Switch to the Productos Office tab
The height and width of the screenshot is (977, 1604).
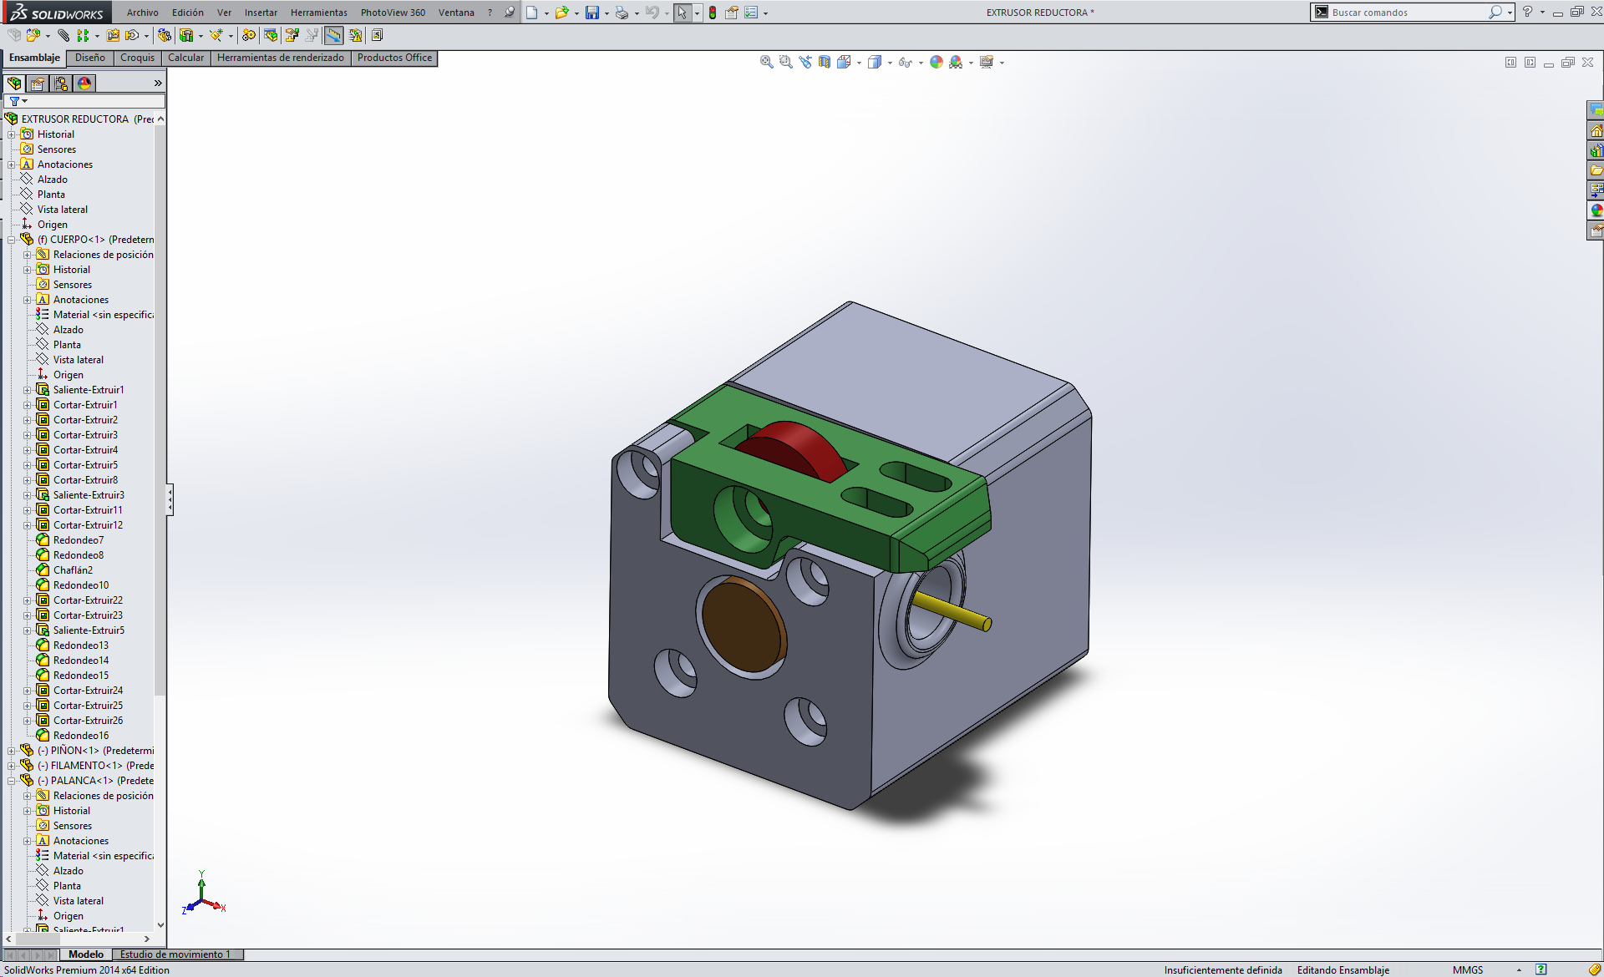[x=394, y=58]
